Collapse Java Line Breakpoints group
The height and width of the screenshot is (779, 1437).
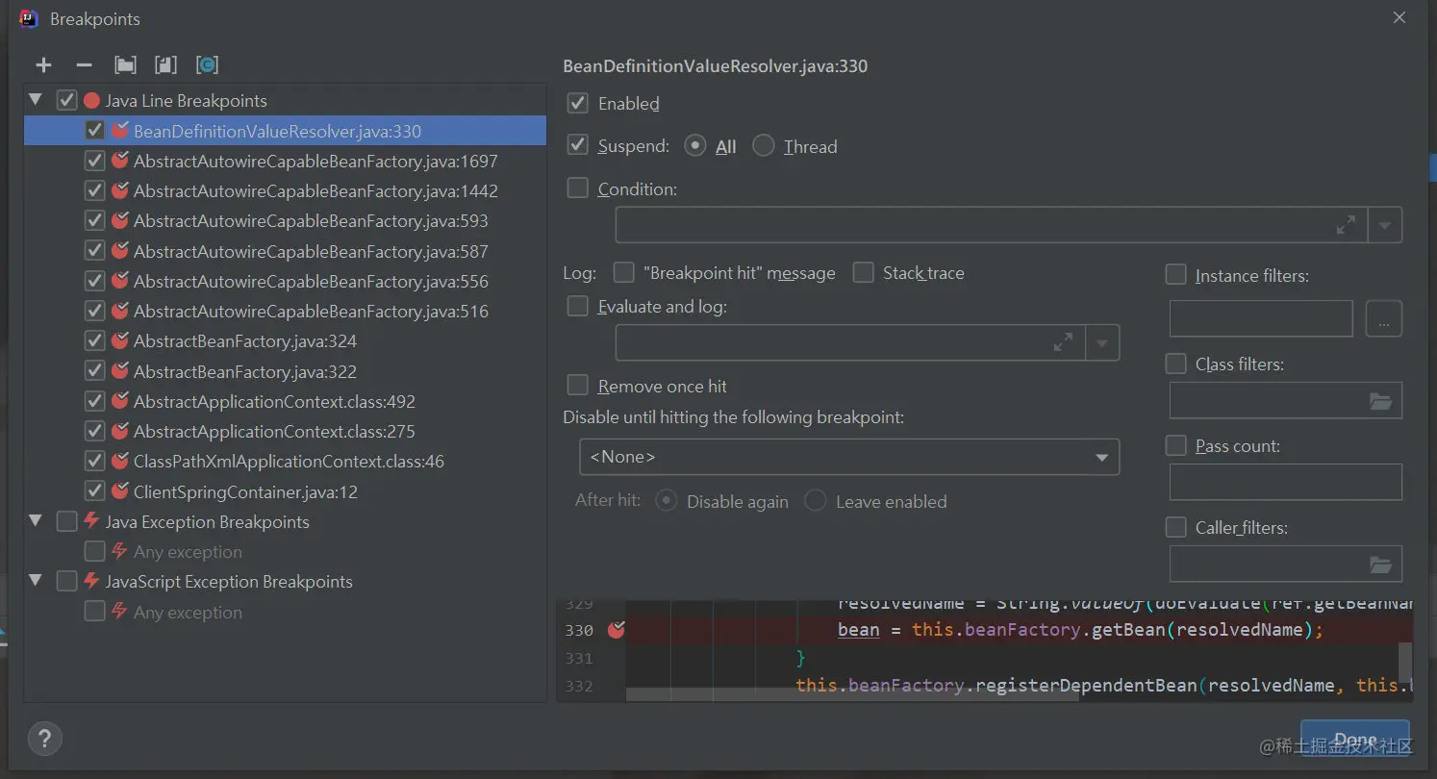(37, 100)
